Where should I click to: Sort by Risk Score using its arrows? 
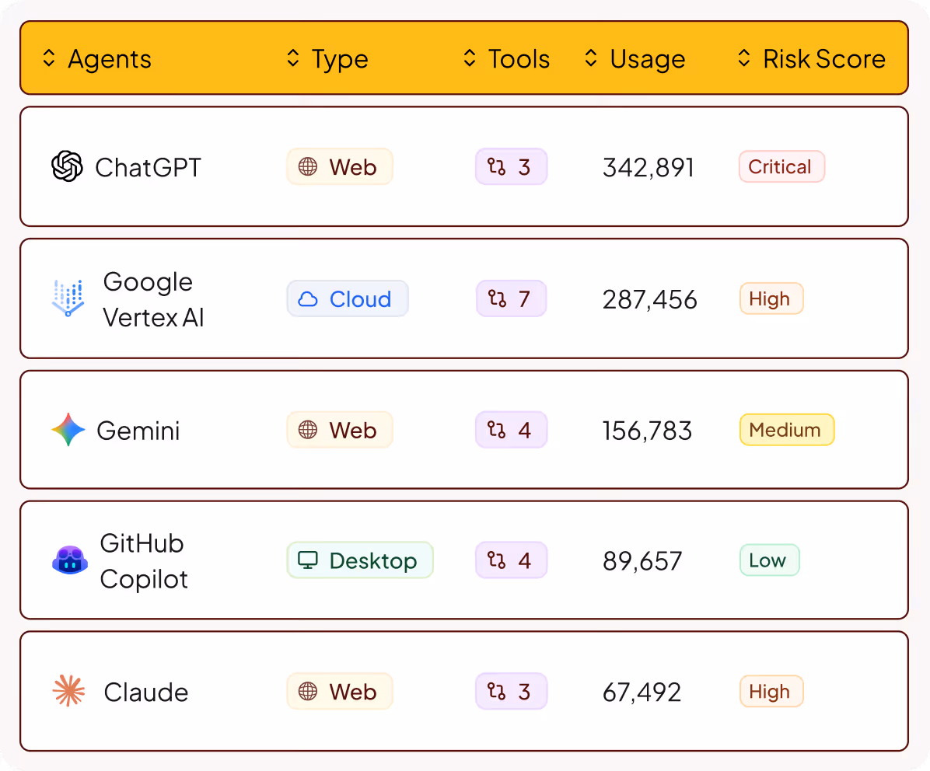(744, 58)
